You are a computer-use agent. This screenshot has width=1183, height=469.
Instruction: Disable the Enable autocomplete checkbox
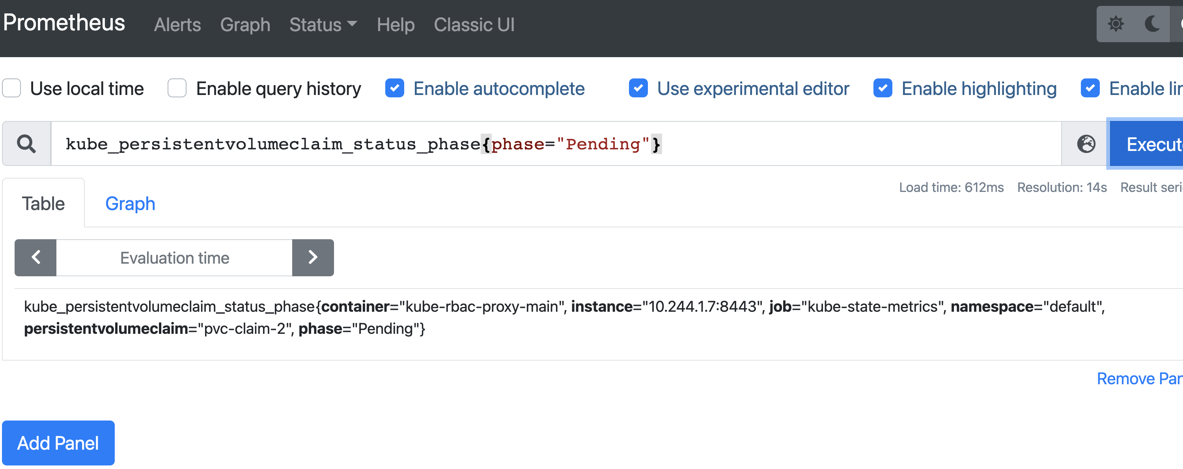click(394, 88)
